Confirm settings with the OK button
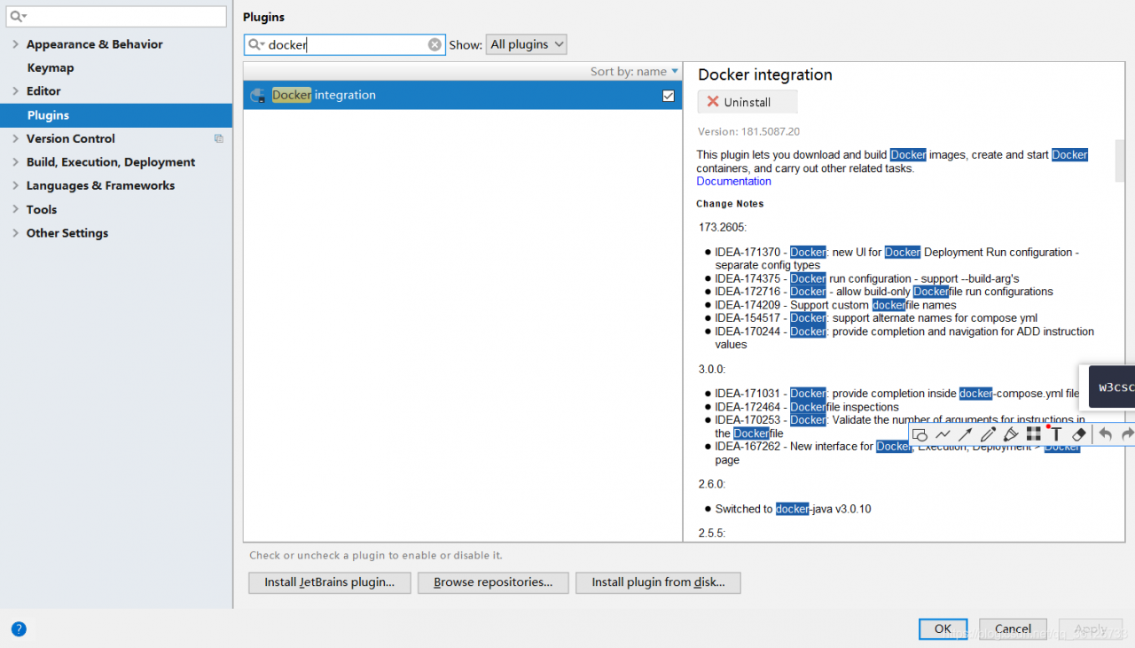 pos(943,628)
